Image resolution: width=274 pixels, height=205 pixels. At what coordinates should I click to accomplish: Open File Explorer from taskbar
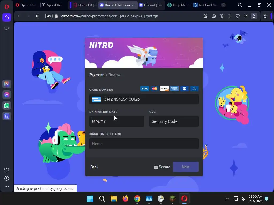coord(113,199)
